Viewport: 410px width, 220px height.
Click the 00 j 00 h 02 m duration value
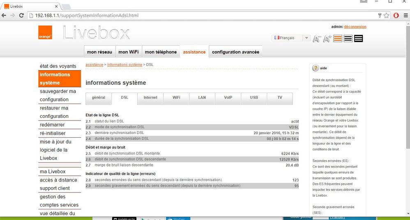(x=283, y=138)
